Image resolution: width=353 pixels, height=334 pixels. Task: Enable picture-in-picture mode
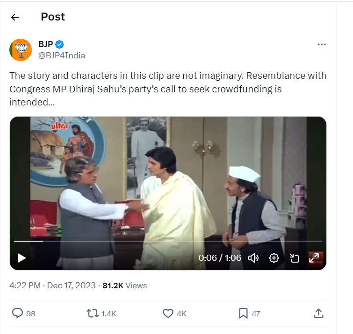pyautogui.click(x=294, y=258)
